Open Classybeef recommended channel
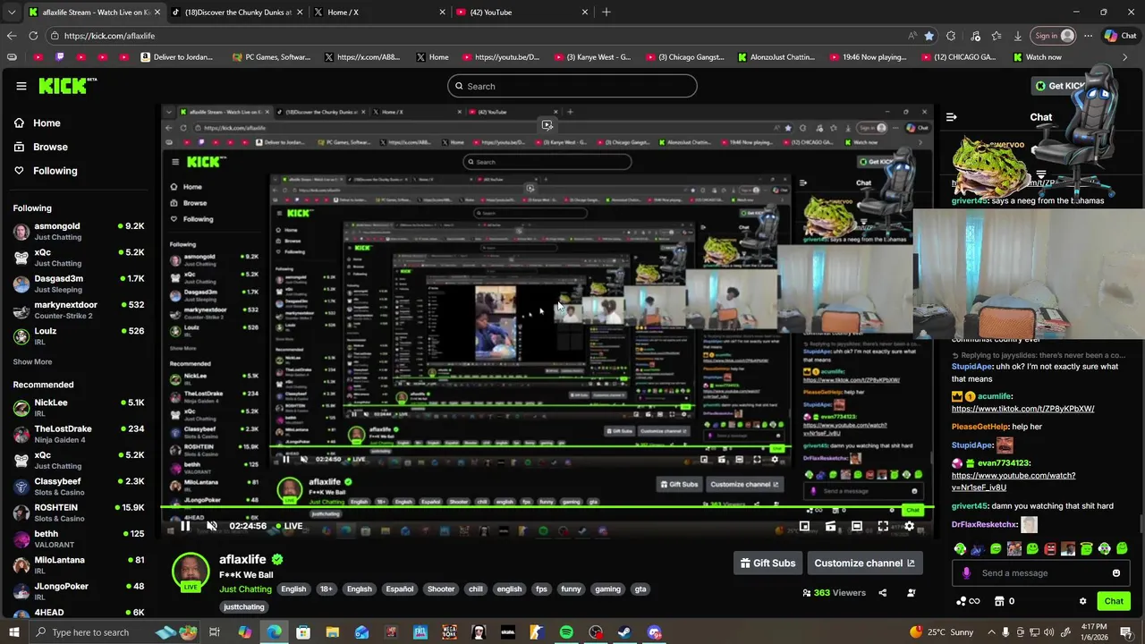 tap(79, 487)
